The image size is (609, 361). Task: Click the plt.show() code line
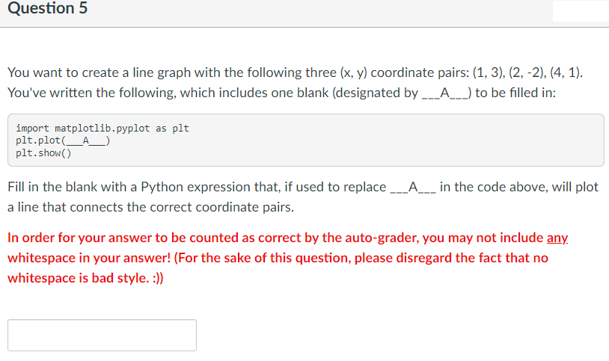(43, 153)
